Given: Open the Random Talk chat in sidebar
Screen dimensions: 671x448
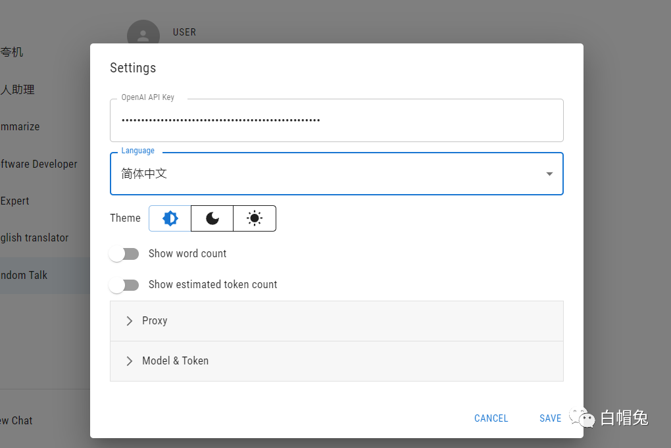Looking at the screenshot, I should pyautogui.click(x=45, y=275).
